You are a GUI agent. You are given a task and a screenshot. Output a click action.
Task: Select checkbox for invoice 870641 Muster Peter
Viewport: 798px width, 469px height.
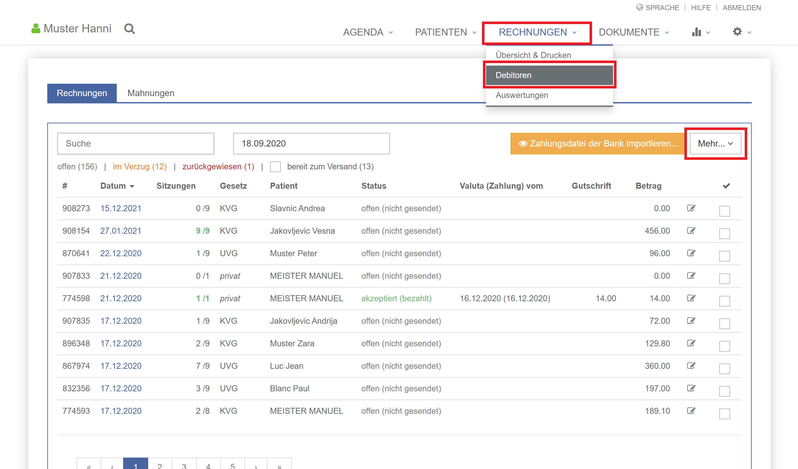pos(724,256)
